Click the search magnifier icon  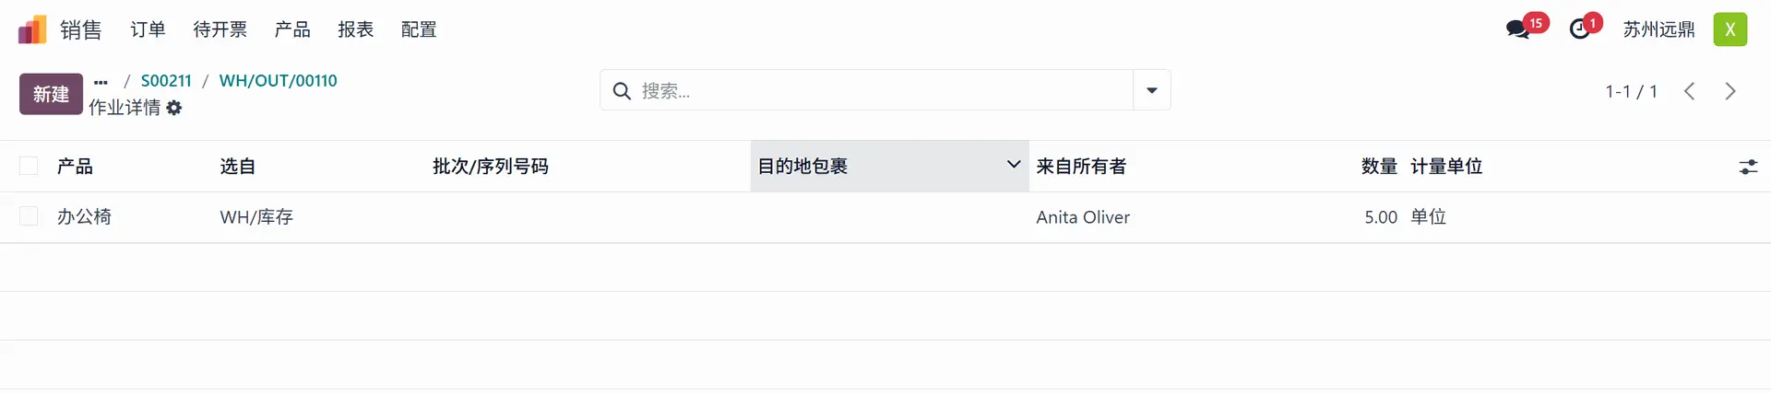pos(623,90)
